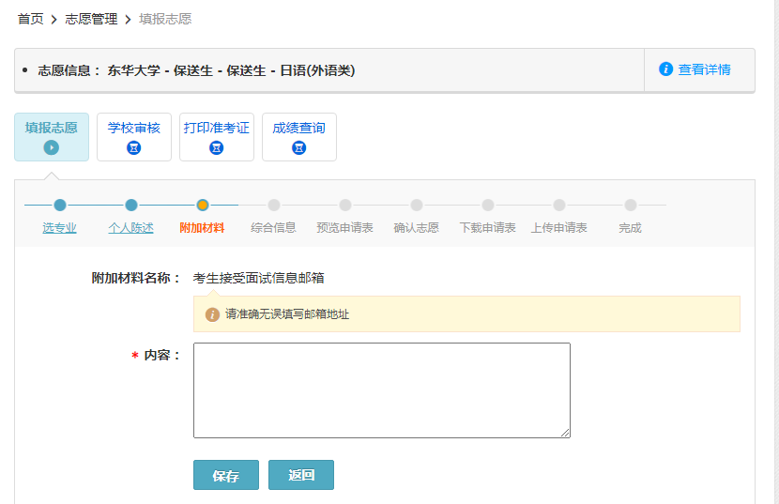Click the 选专业 step circle
779x504 pixels.
[60, 205]
